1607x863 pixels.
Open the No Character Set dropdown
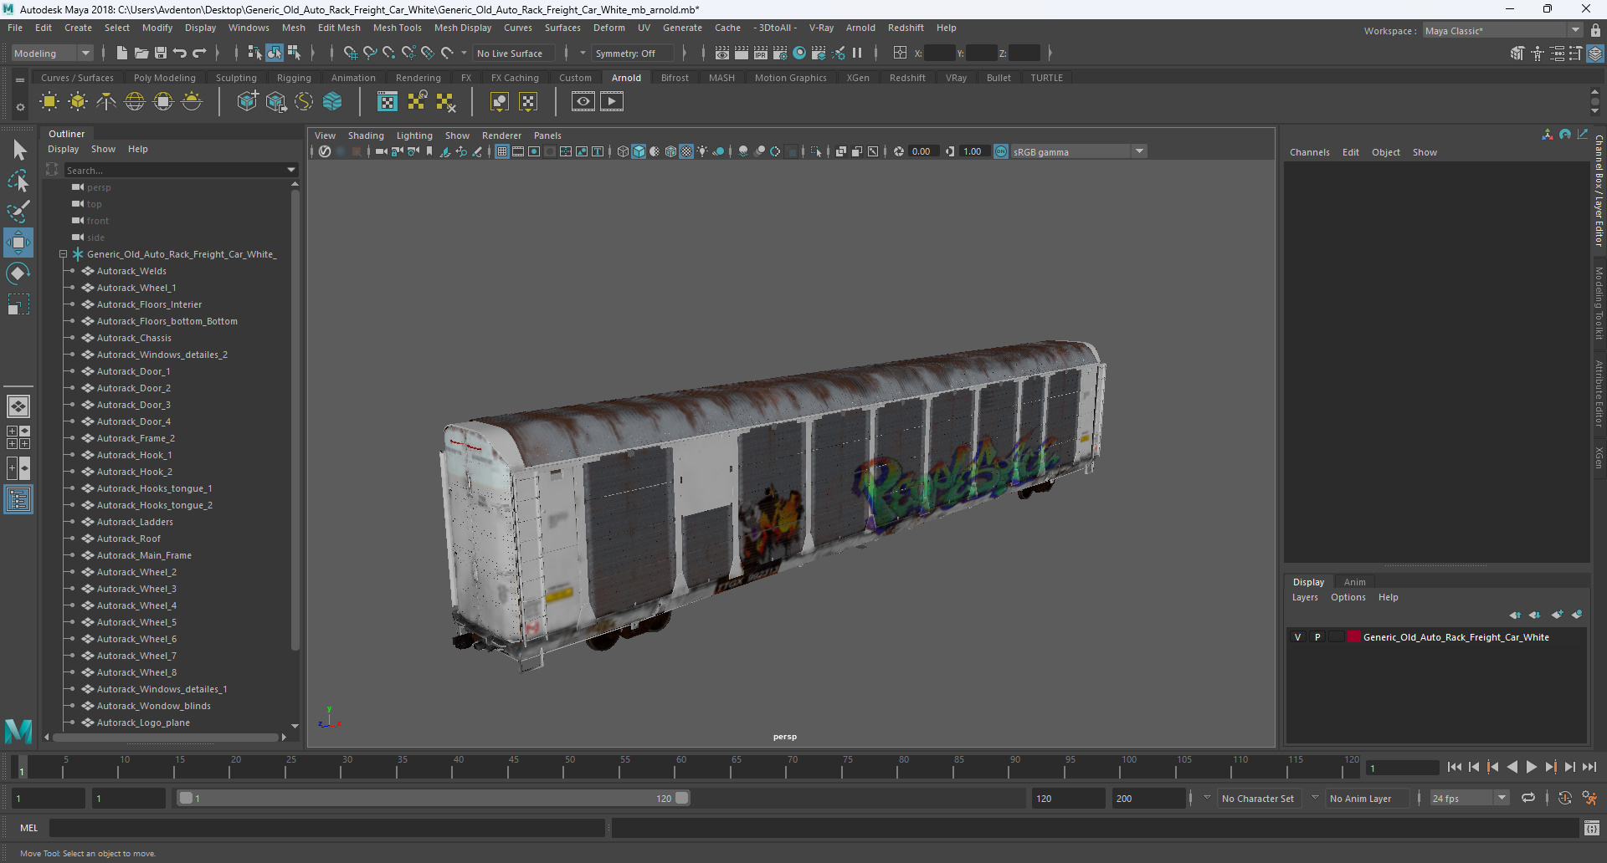(x=1257, y=799)
